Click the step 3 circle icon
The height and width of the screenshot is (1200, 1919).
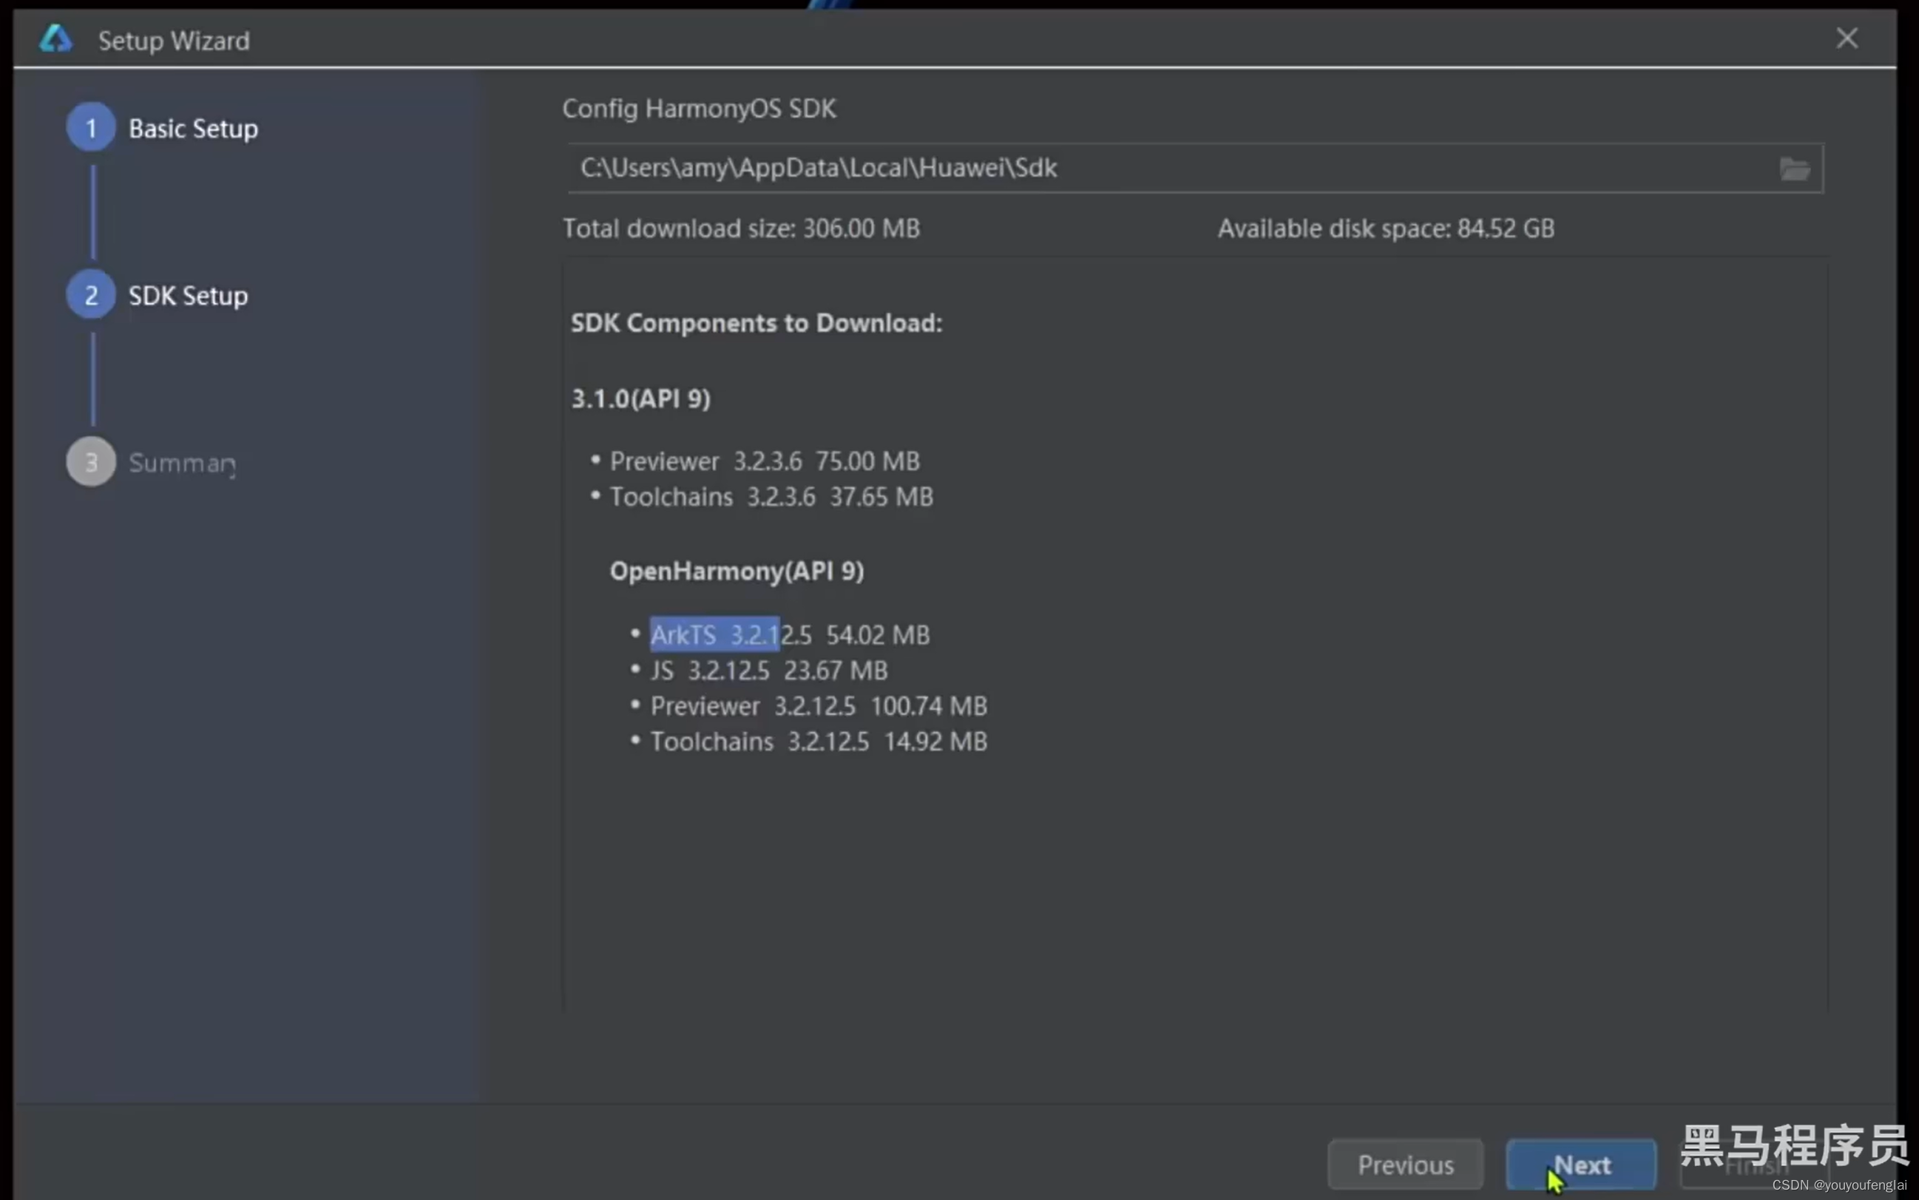[x=90, y=462]
